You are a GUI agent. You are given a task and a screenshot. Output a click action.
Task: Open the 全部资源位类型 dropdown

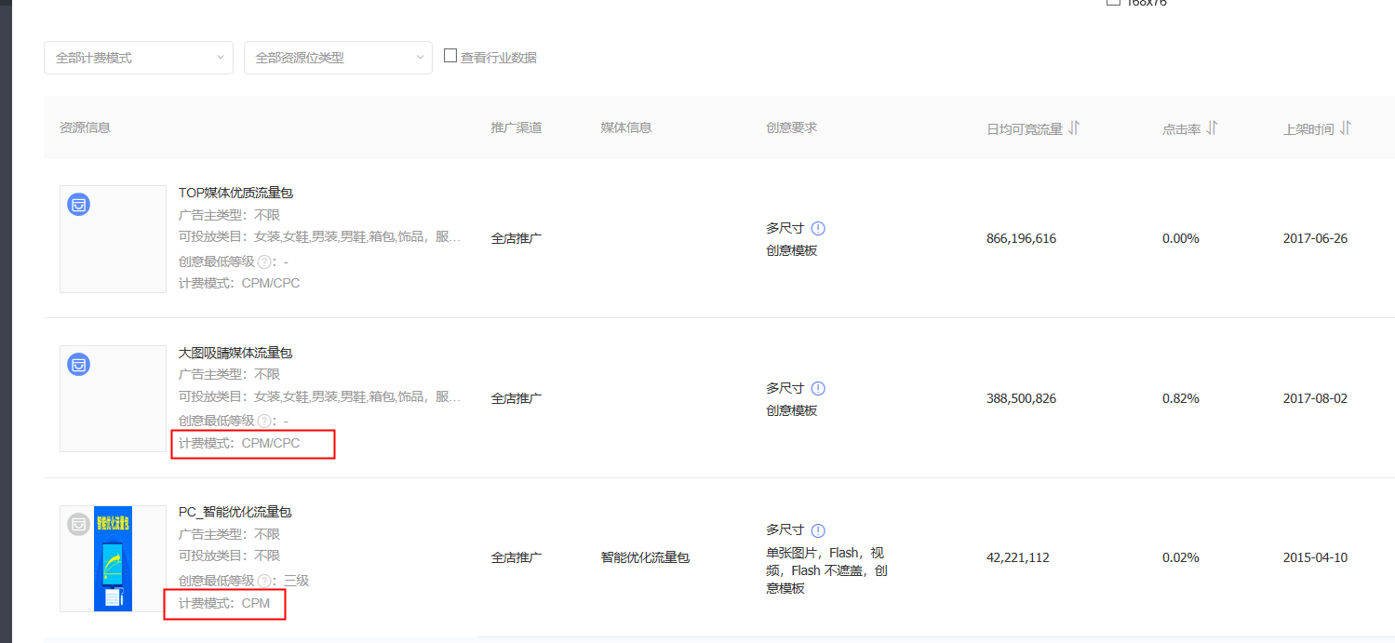point(338,58)
